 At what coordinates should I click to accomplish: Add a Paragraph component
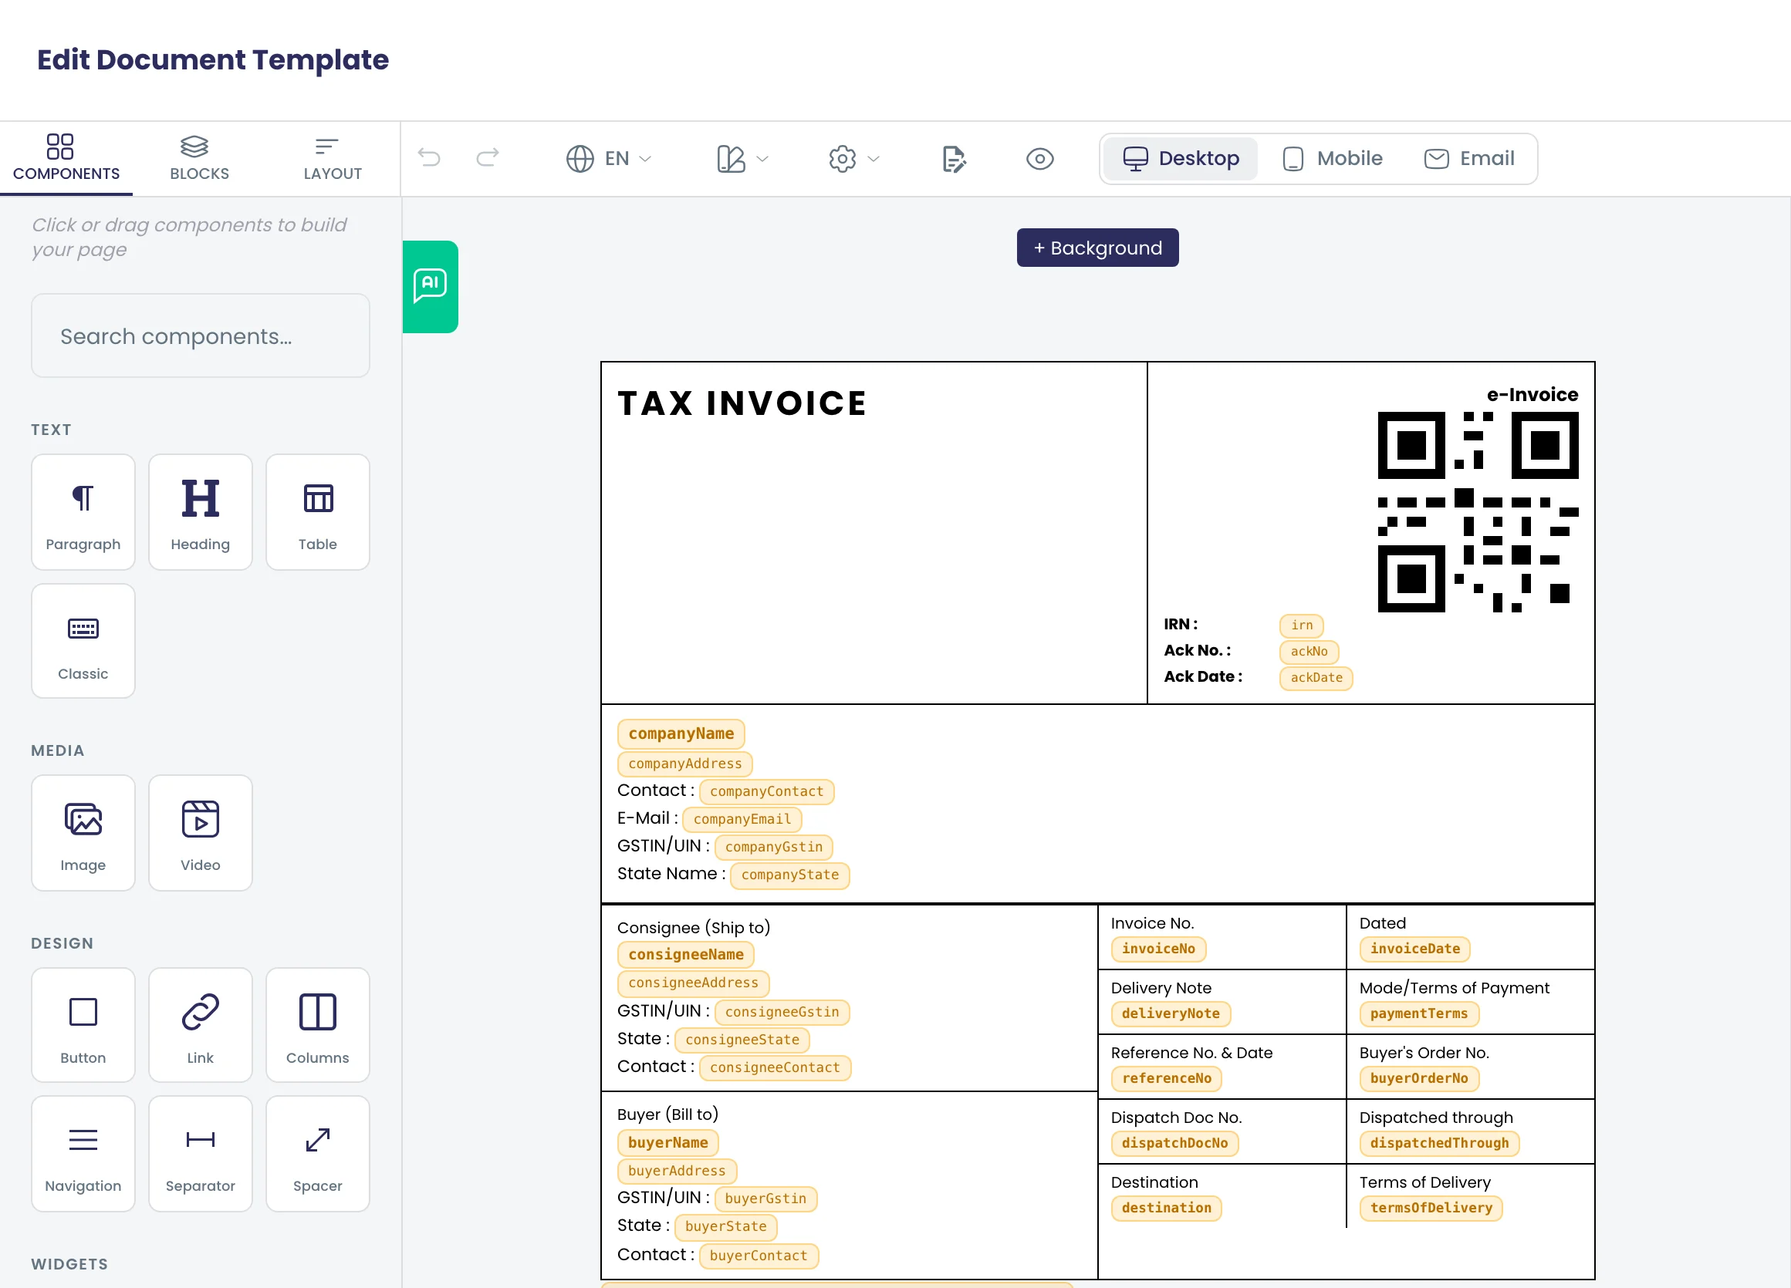83,511
